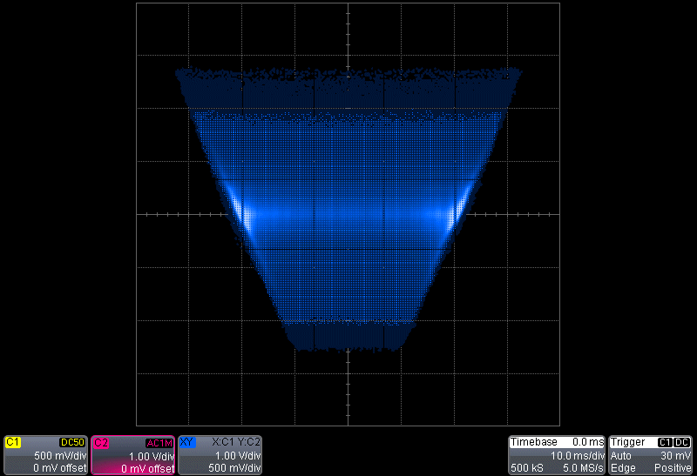Click the blue XY trace label
This screenshot has width=697, height=476.
tap(187, 442)
